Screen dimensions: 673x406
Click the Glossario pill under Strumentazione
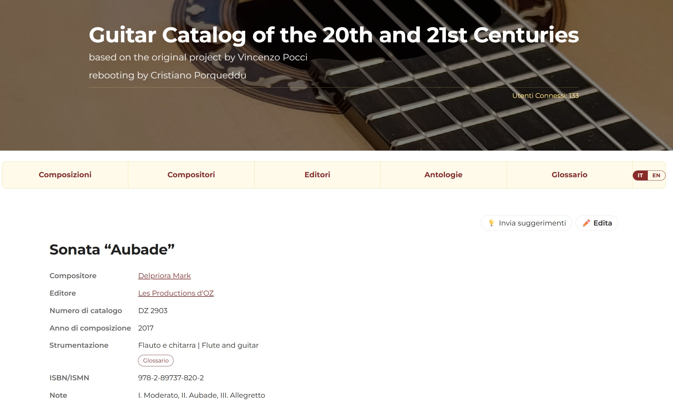(156, 360)
